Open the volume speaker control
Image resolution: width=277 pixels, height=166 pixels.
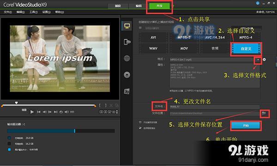coord(66,112)
